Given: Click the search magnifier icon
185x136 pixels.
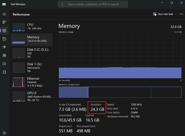Looking at the screenshot, I should point(62,4).
